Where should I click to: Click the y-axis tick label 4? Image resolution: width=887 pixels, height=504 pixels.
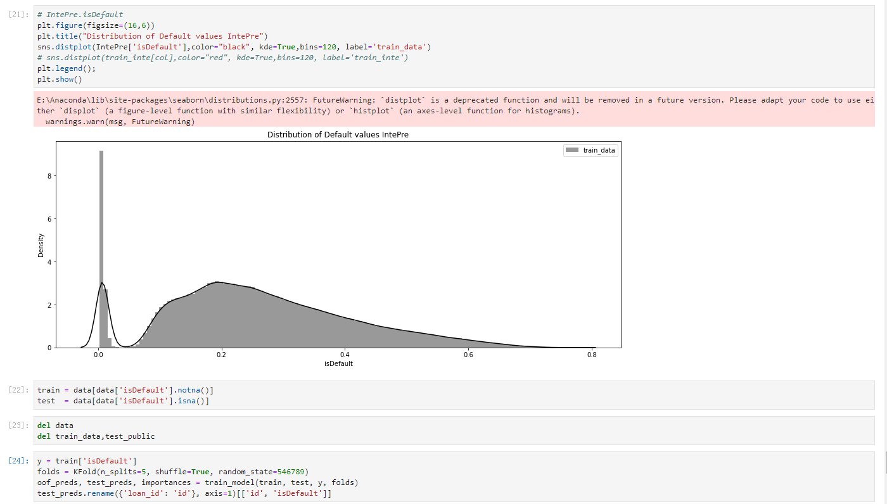(x=49, y=261)
